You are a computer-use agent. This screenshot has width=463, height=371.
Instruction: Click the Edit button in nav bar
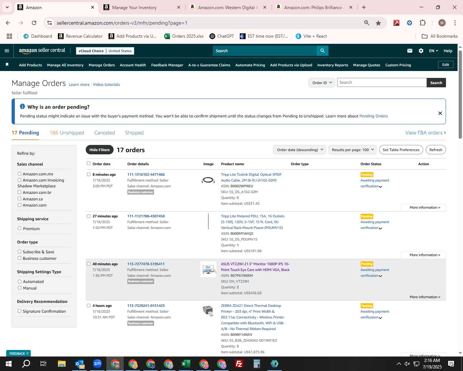click(x=446, y=64)
